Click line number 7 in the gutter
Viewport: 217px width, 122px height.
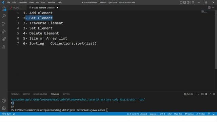click(x=18, y=43)
